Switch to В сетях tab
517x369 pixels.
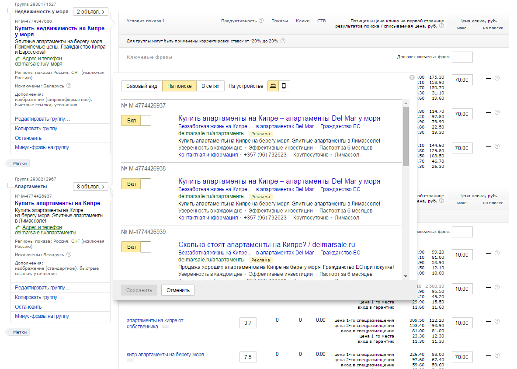[210, 86]
